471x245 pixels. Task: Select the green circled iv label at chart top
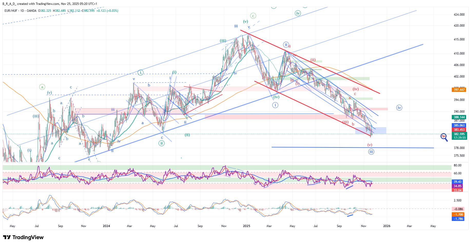[298, 13]
